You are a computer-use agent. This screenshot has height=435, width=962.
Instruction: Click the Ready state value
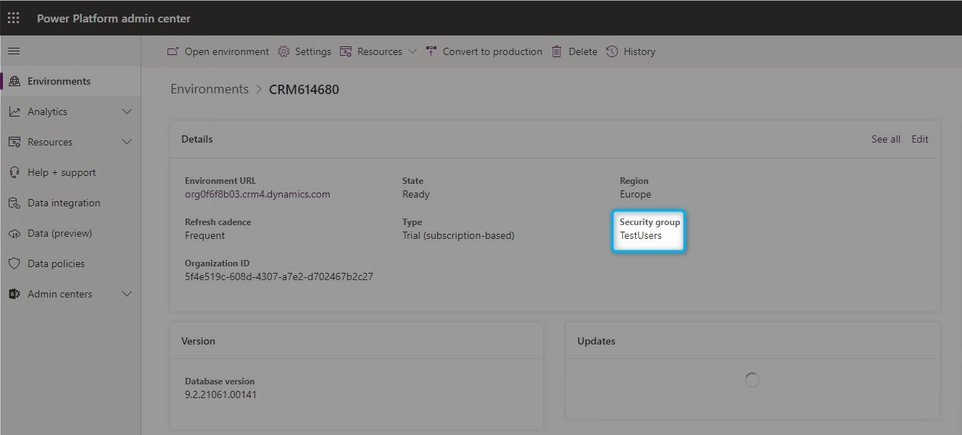[x=416, y=194]
